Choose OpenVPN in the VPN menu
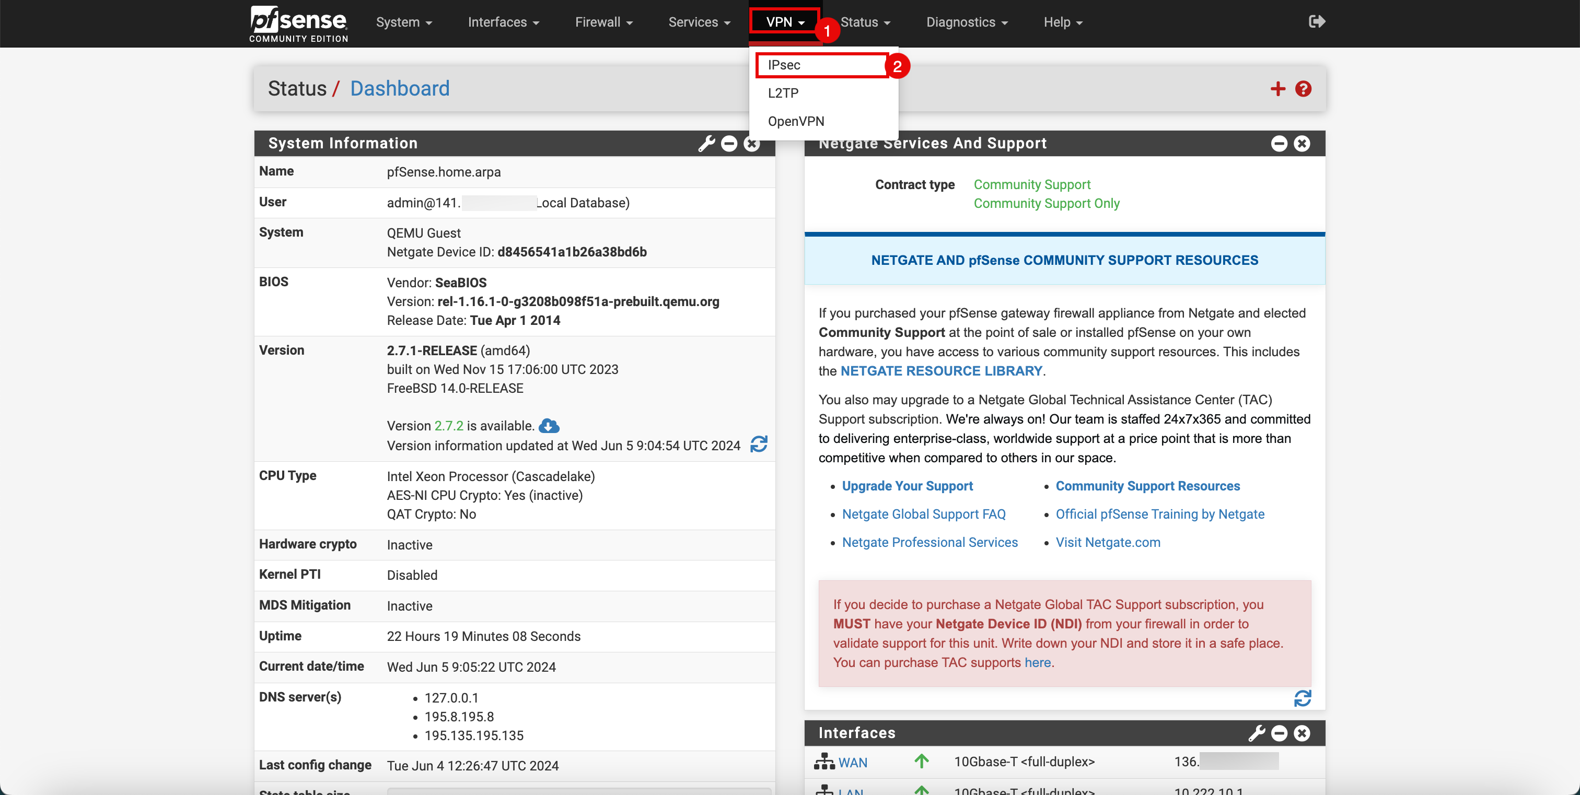This screenshot has height=795, width=1580. click(796, 121)
